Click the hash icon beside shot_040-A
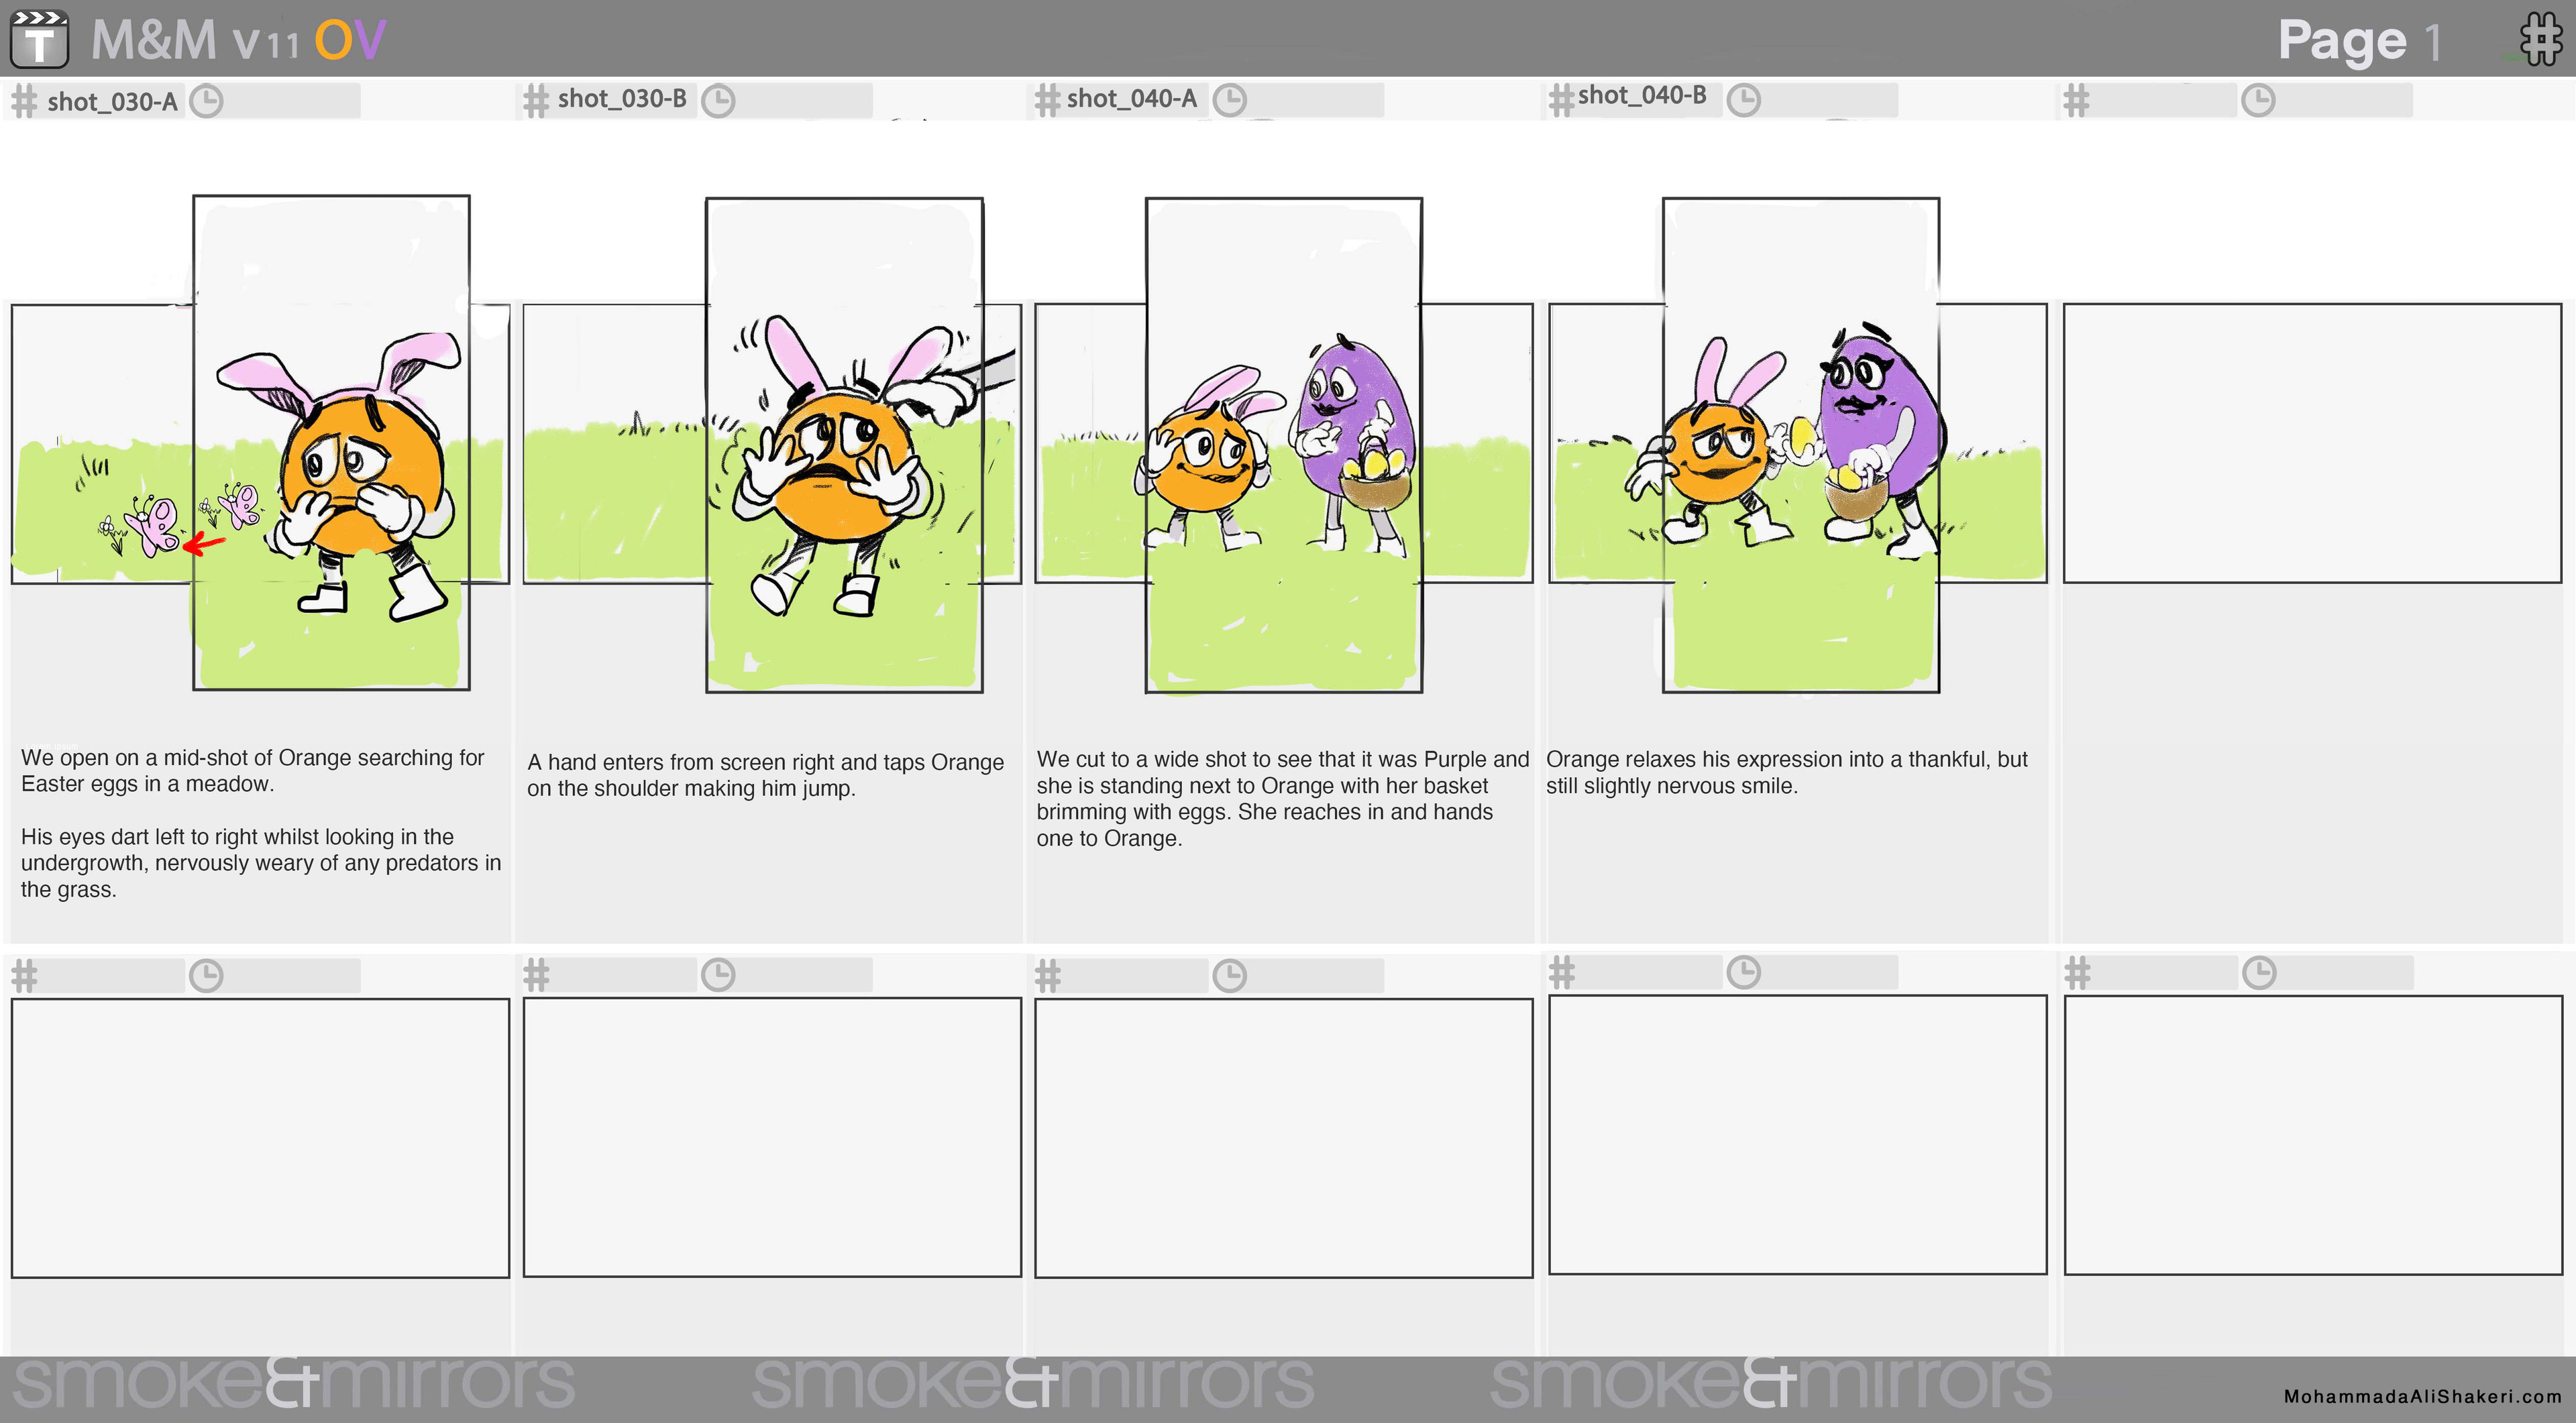 pyautogui.click(x=1047, y=100)
